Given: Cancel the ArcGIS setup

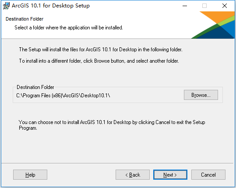Looking at the screenshot, I should (208, 175).
